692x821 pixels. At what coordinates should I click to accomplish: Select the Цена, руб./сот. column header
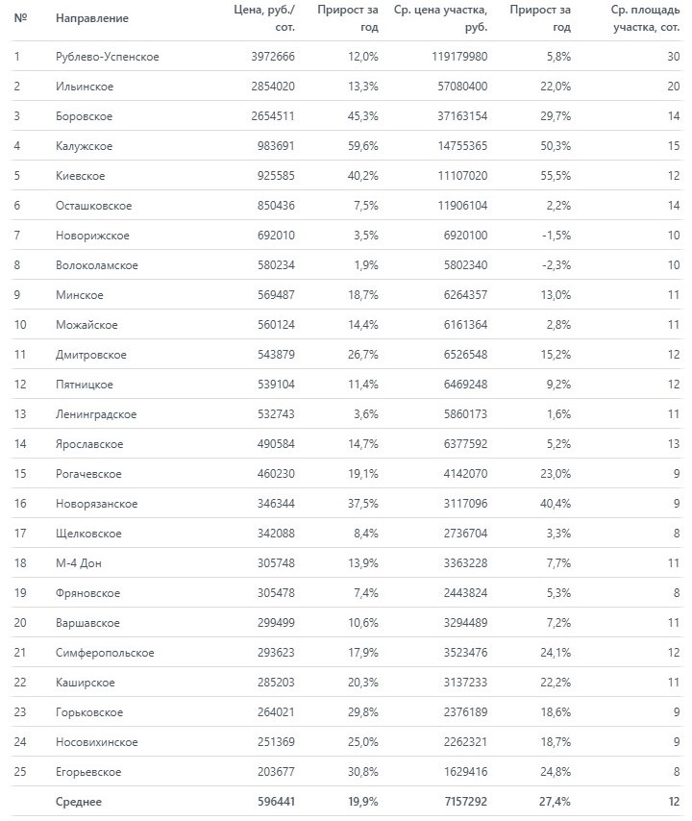pyautogui.click(x=264, y=18)
